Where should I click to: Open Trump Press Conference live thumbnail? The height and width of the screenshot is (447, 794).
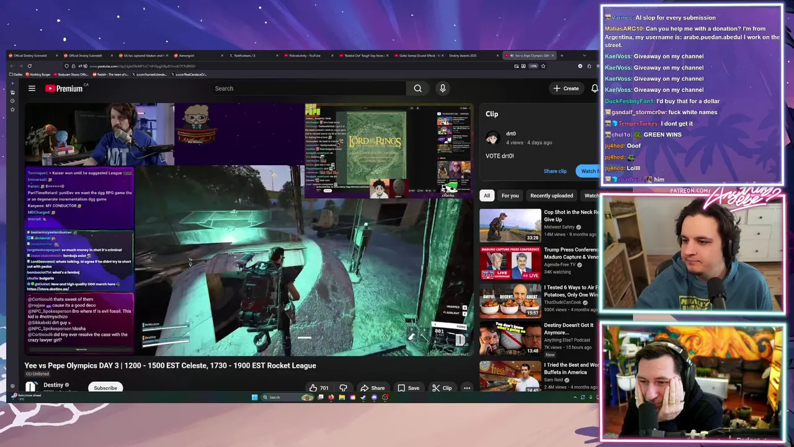[510, 263]
